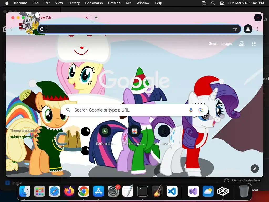This screenshot has height=202, width=269.
Task: Open the Images link
Action: pos(227,44)
